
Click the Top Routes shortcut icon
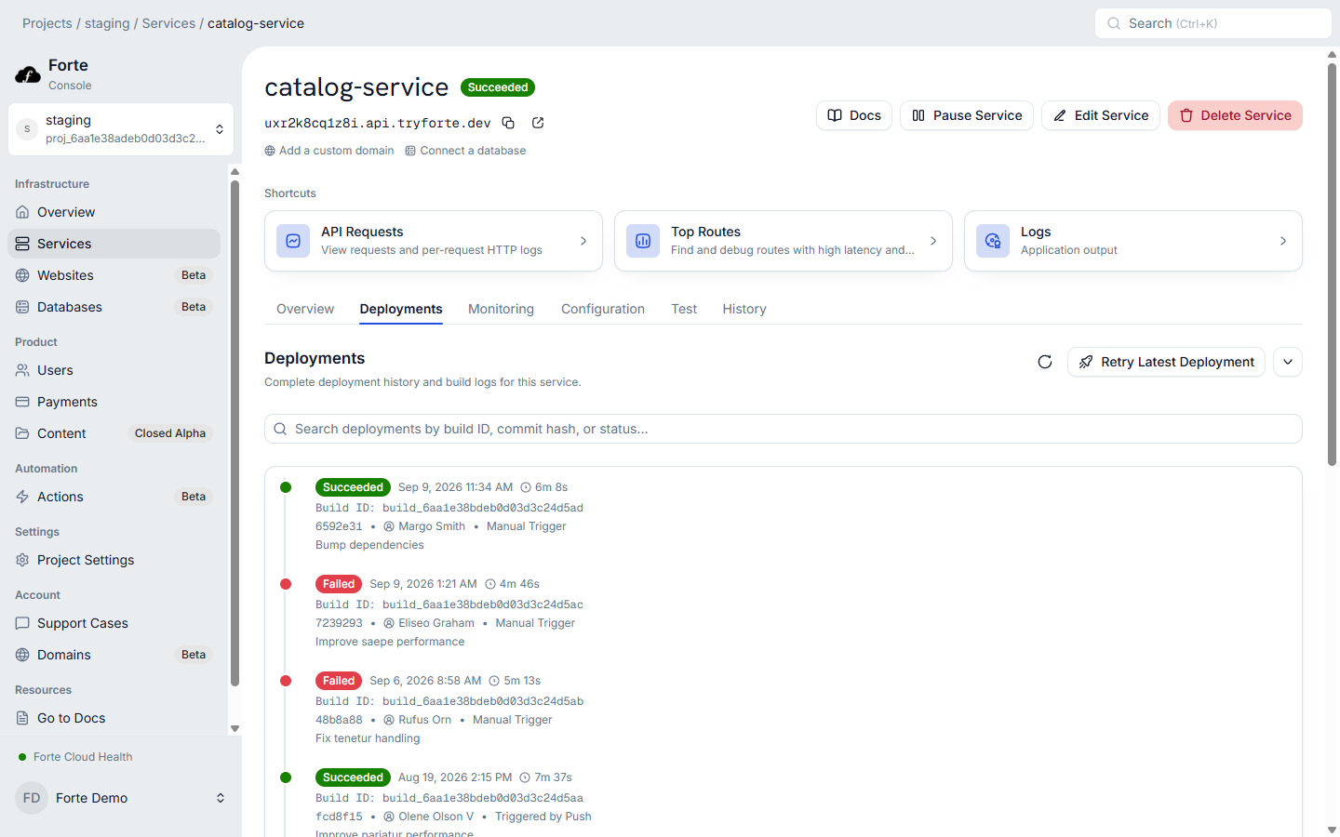coord(643,241)
